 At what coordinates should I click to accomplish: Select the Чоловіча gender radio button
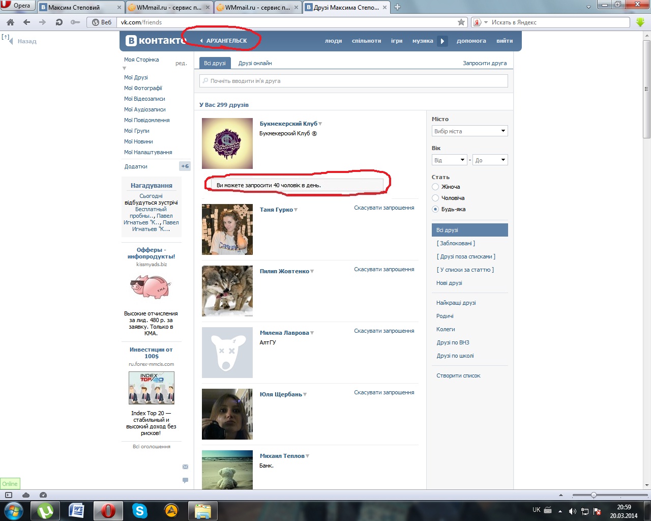point(435,198)
